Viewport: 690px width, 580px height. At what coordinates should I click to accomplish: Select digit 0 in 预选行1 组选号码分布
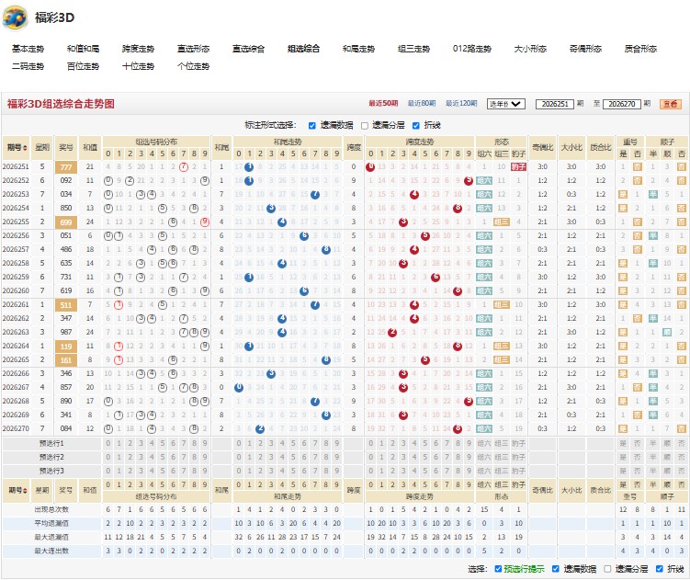click(108, 443)
